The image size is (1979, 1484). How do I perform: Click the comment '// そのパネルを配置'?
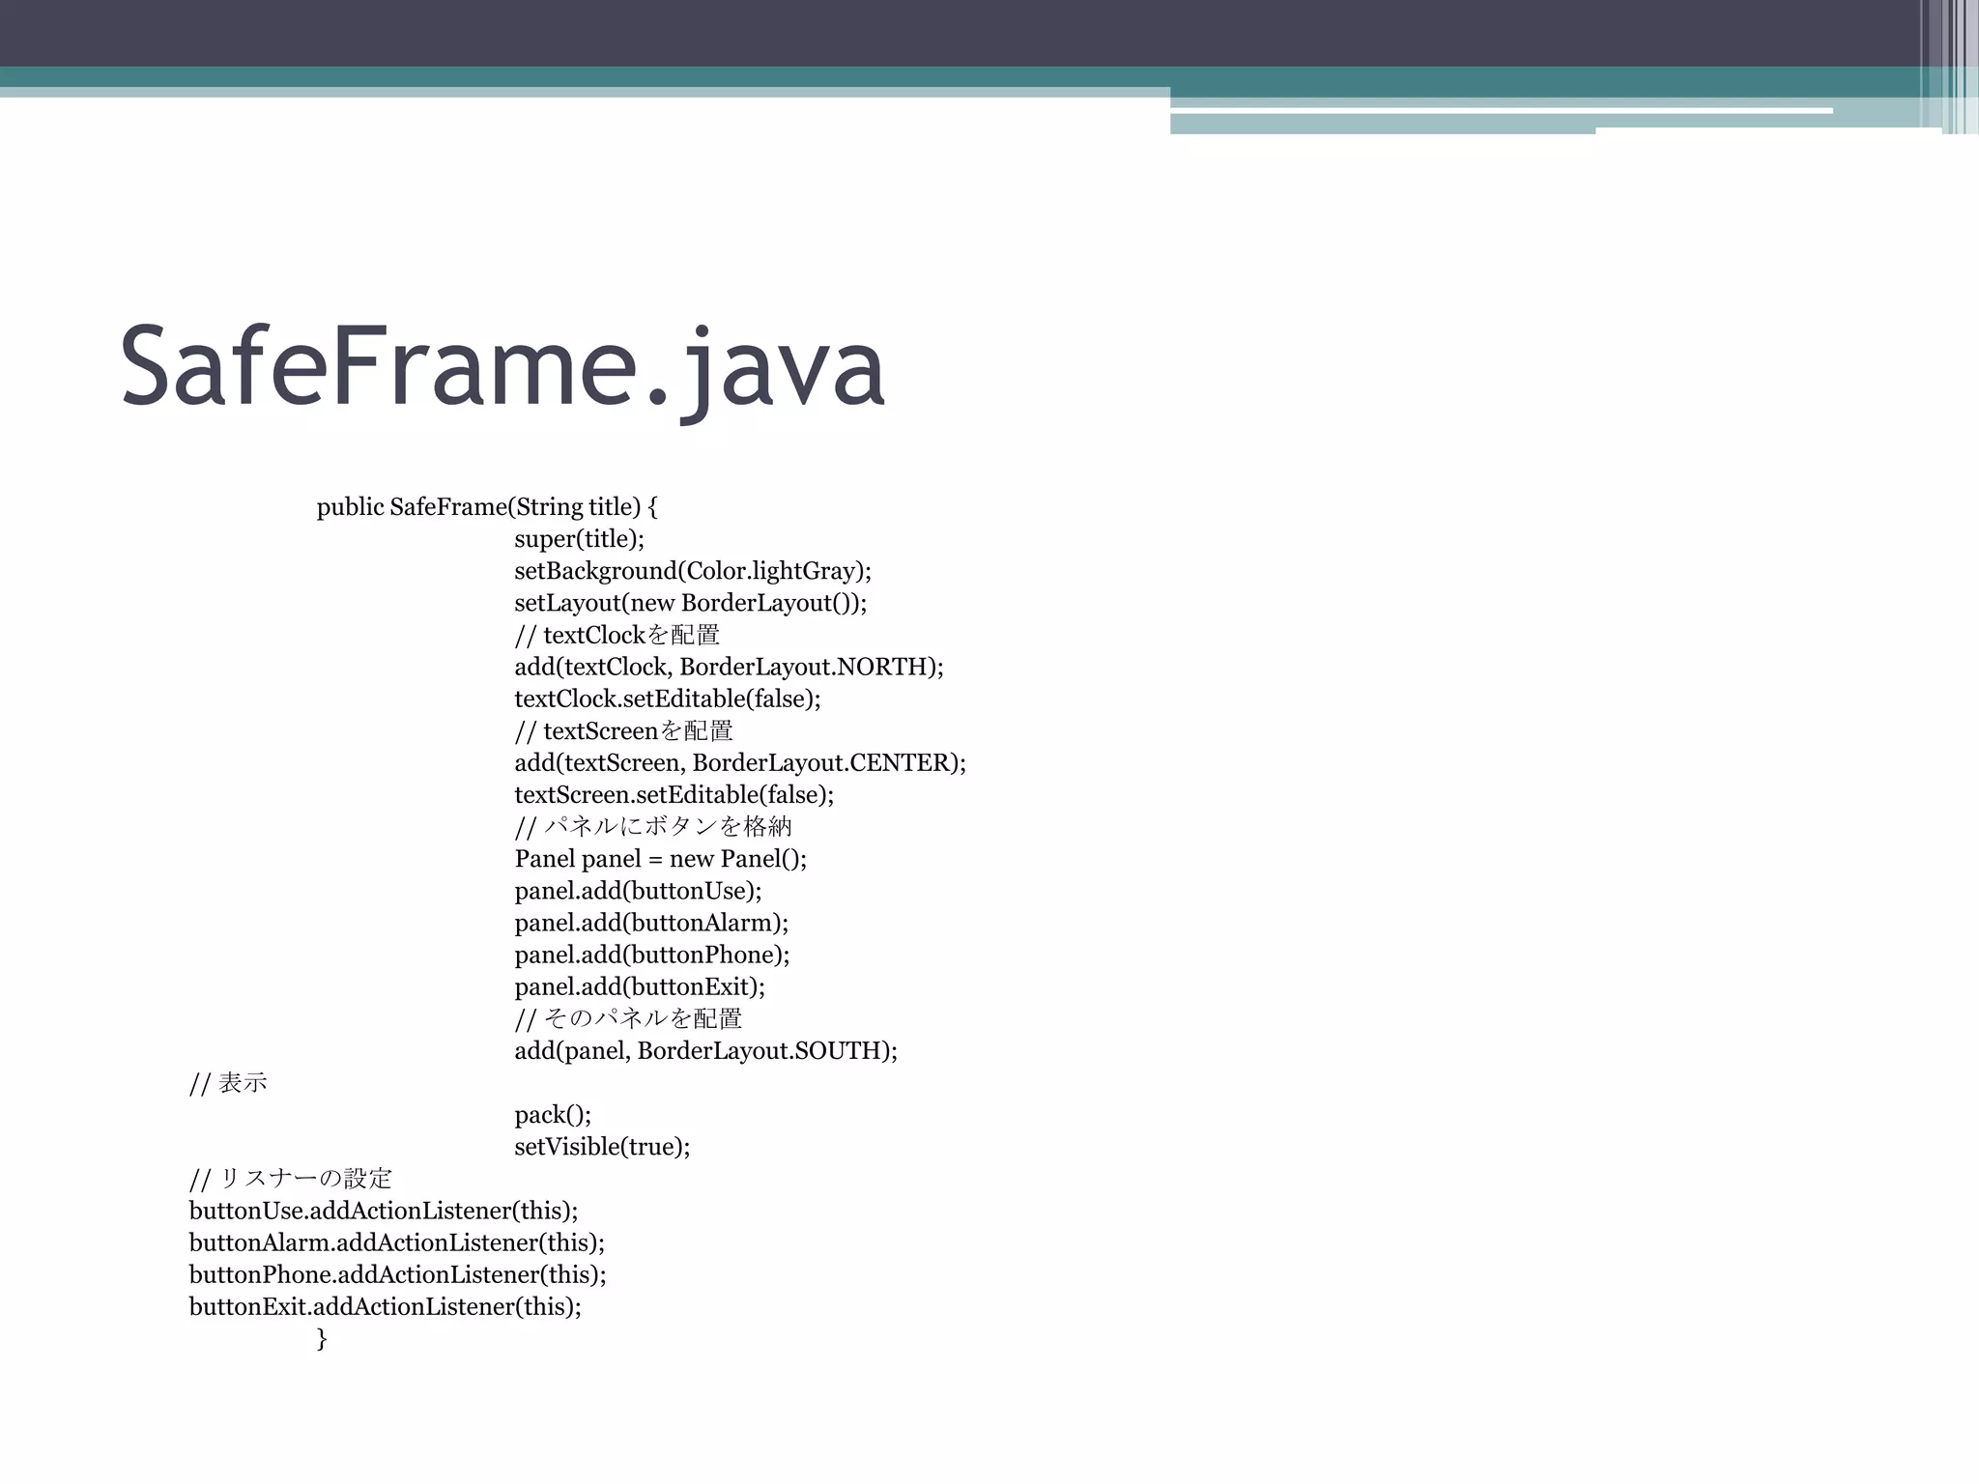pos(628,1018)
